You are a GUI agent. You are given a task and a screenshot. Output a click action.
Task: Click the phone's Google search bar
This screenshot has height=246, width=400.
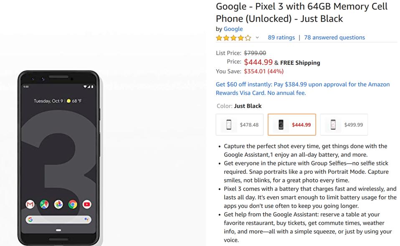coord(58,219)
